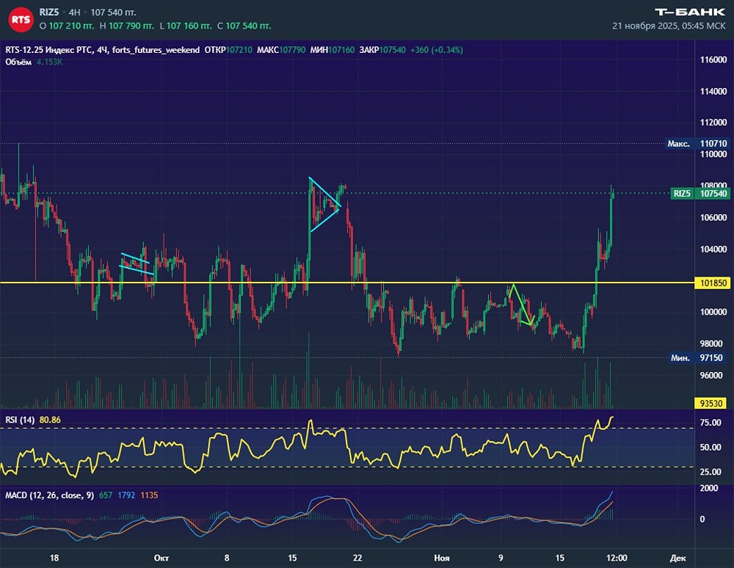Open the 4H timeframe selector in header
The image size is (734, 568).
pos(74,12)
